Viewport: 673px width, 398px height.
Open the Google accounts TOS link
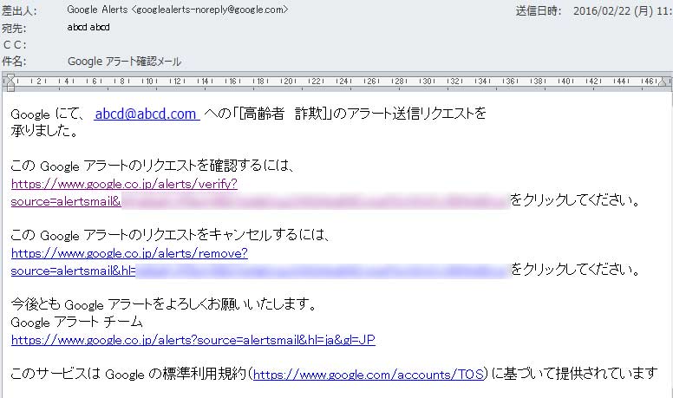click(x=369, y=375)
